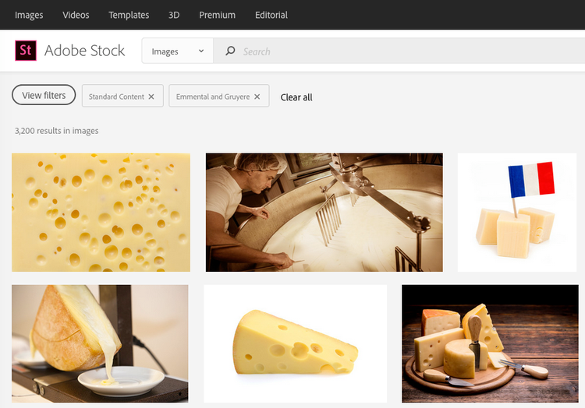Open the Images search type dropdown
The width and height of the screenshot is (585, 408).
point(177,51)
